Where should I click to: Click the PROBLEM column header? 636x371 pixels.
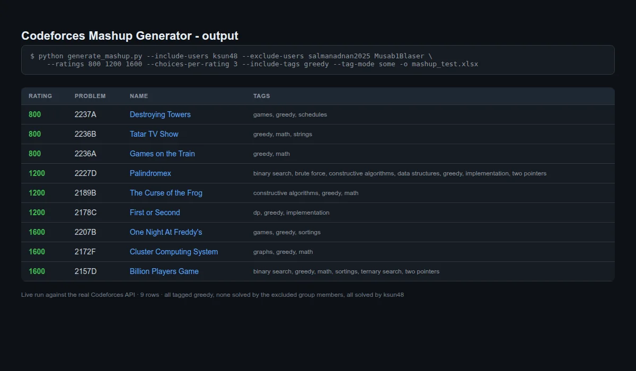click(90, 96)
